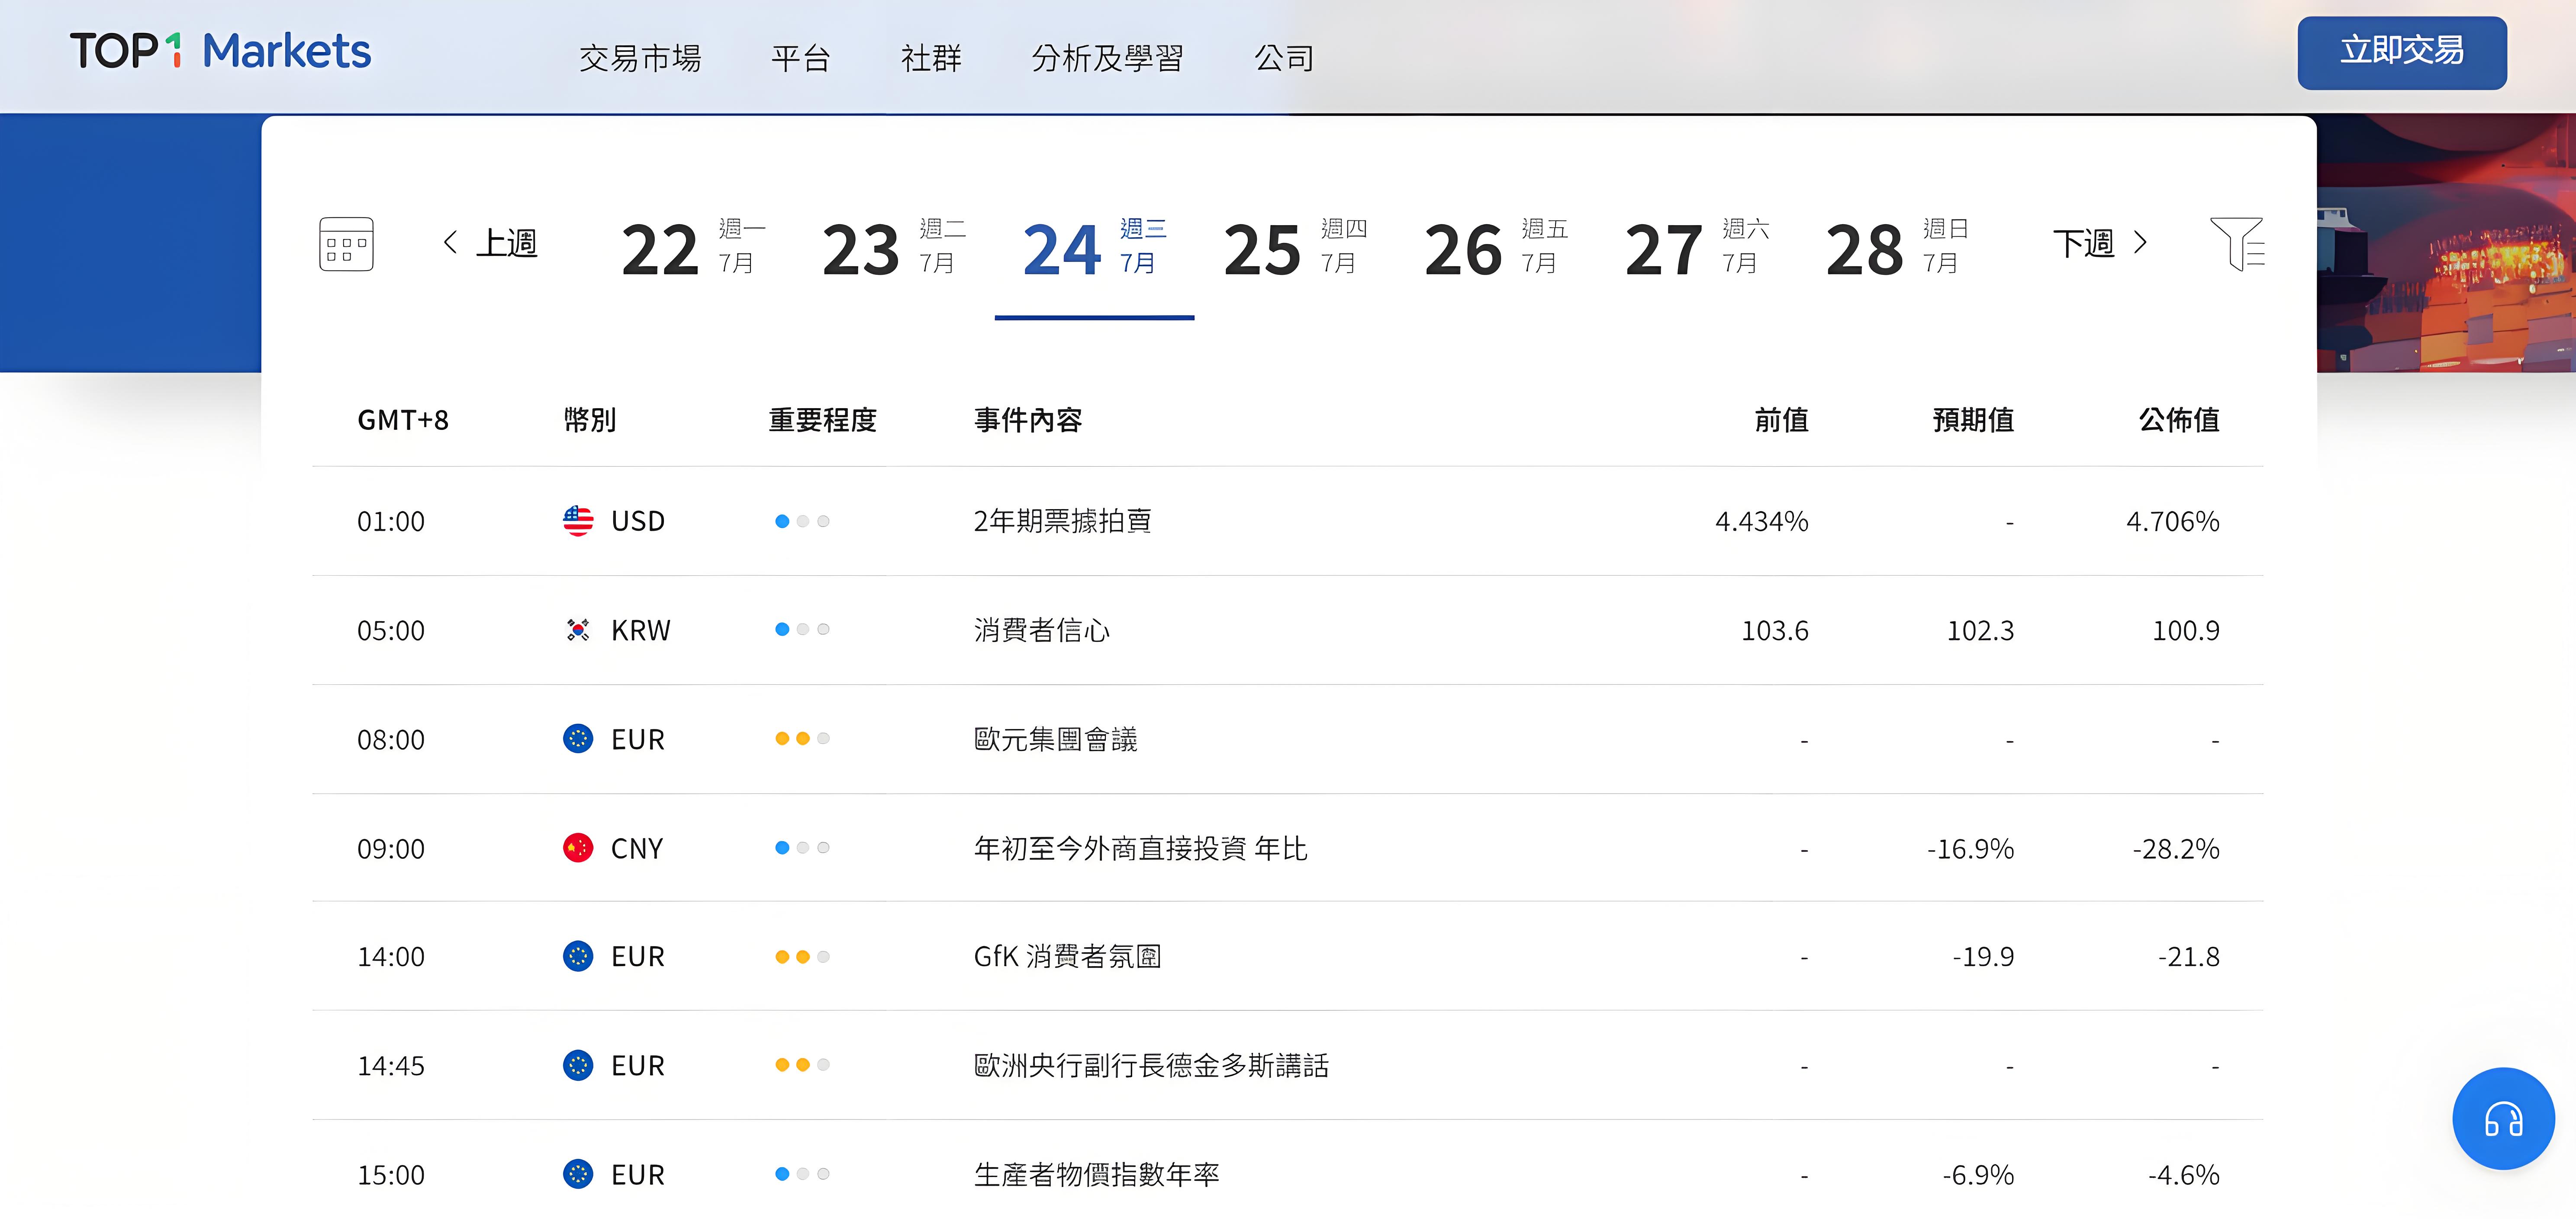Screen dimensions: 2576x1219
Task: Open the 交易市場 menu
Action: point(641,58)
